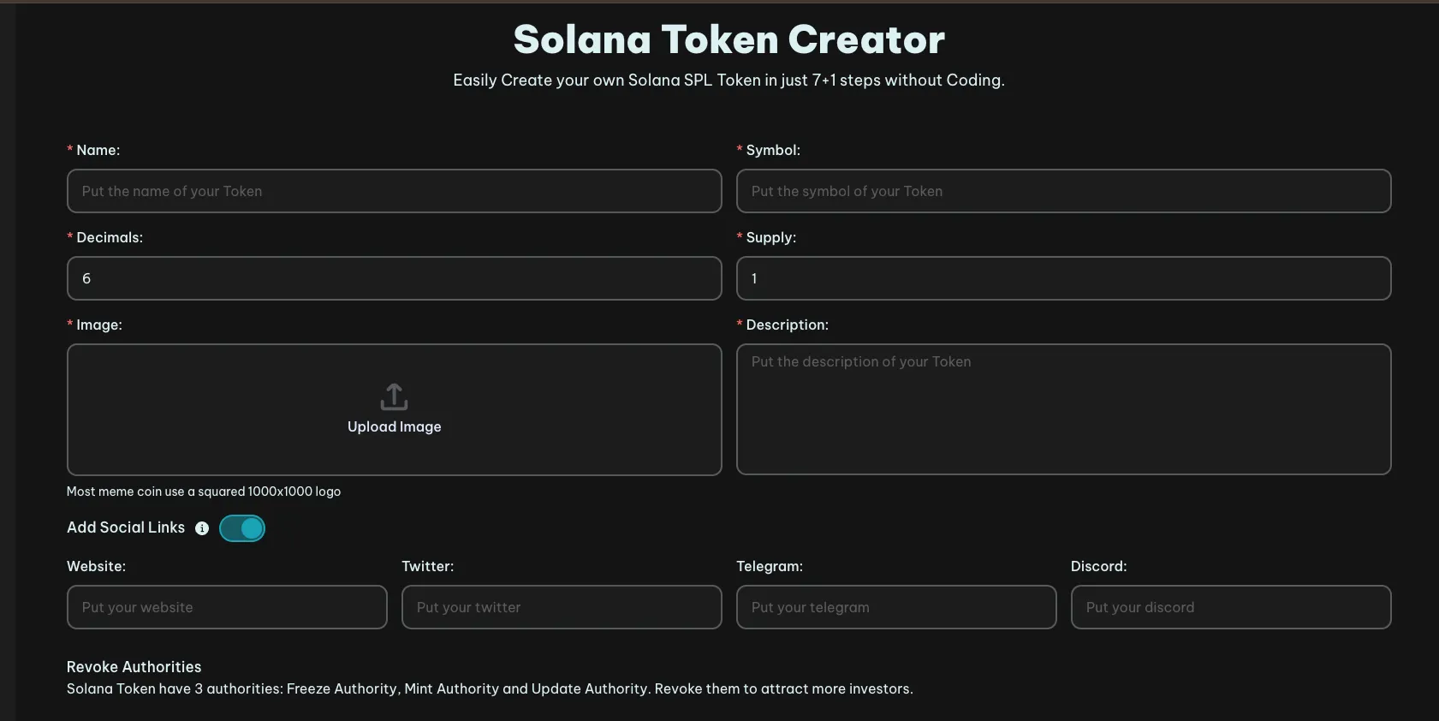
Task: Click the Add Social Links label
Action: click(x=126, y=527)
